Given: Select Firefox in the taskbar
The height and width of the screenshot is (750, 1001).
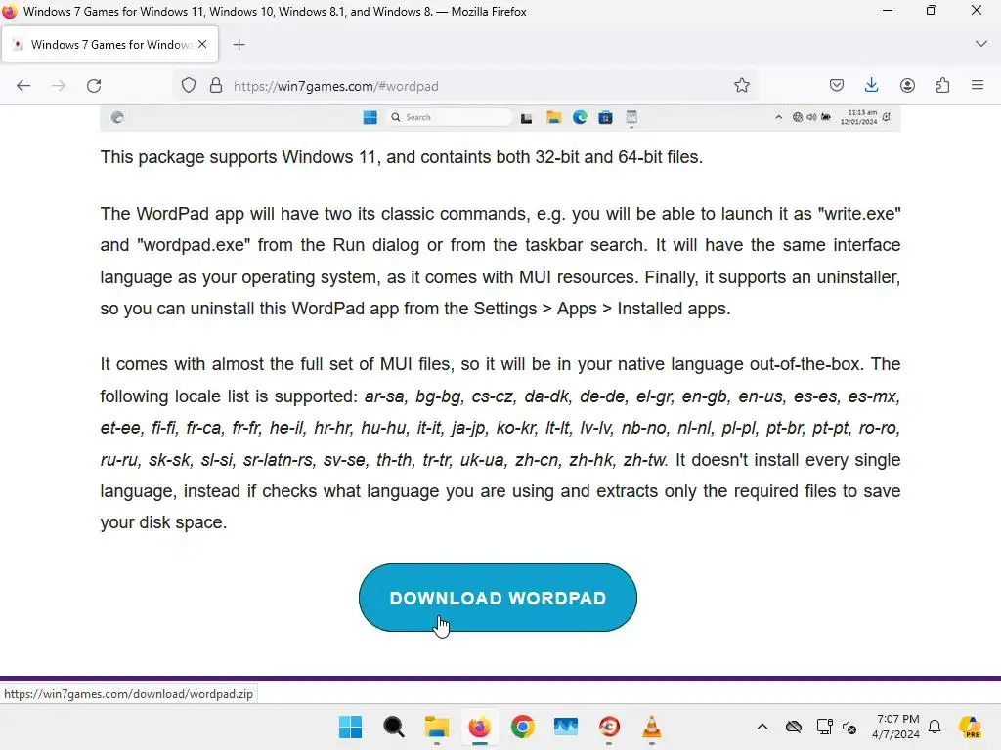Looking at the screenshot, I should [479, 727].
